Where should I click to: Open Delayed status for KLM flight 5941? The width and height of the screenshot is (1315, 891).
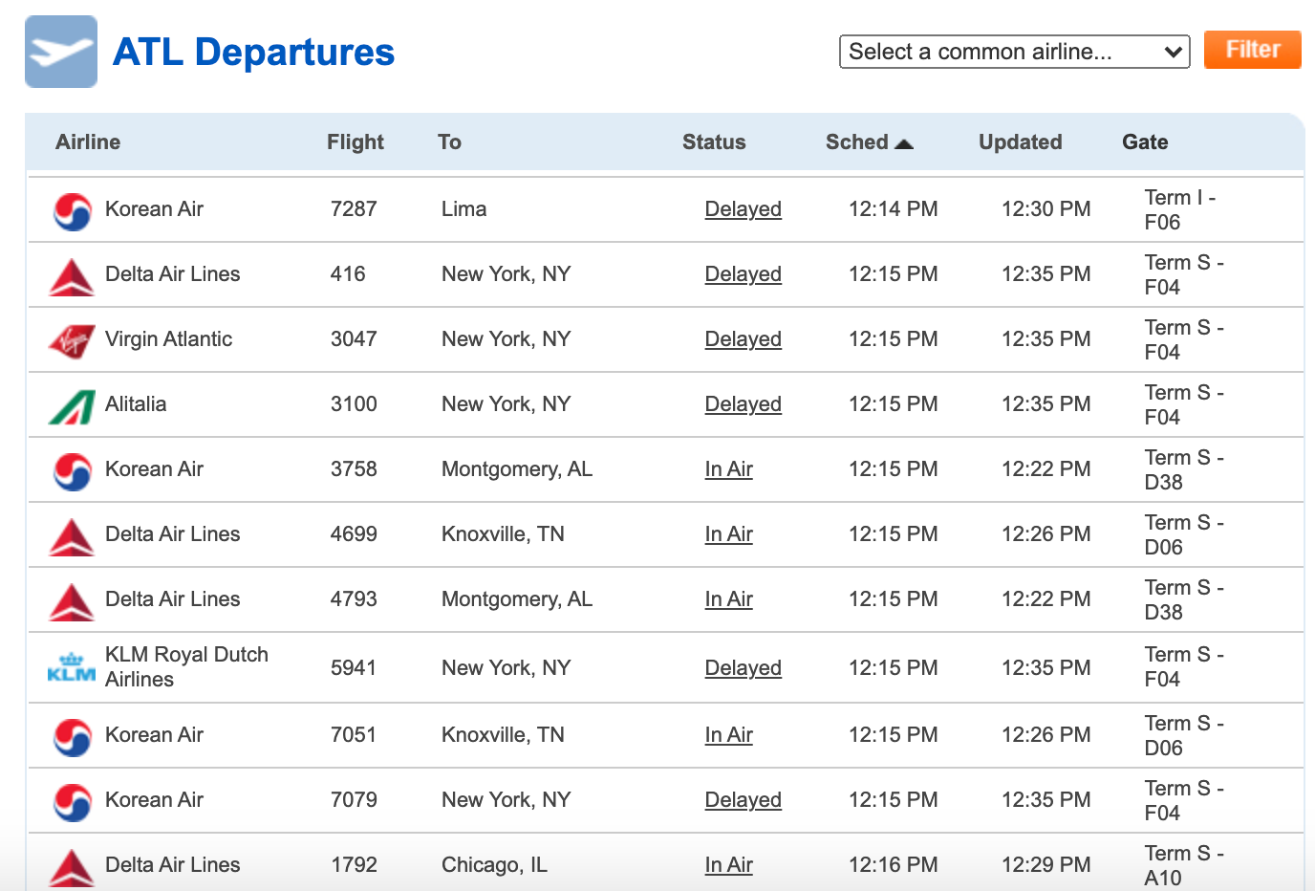743,668
